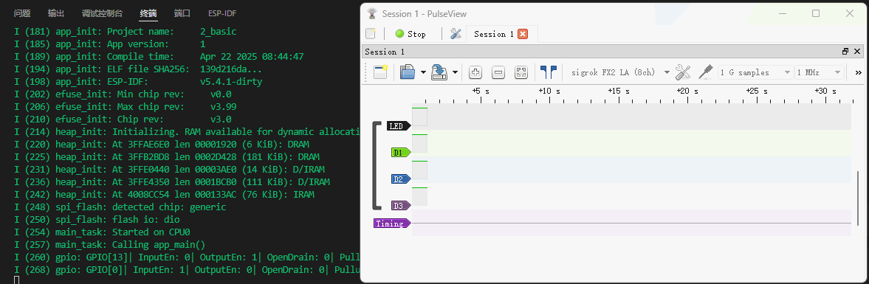
Task: Click 'Project name: 2_basic' terminal line
Action: 125,31
